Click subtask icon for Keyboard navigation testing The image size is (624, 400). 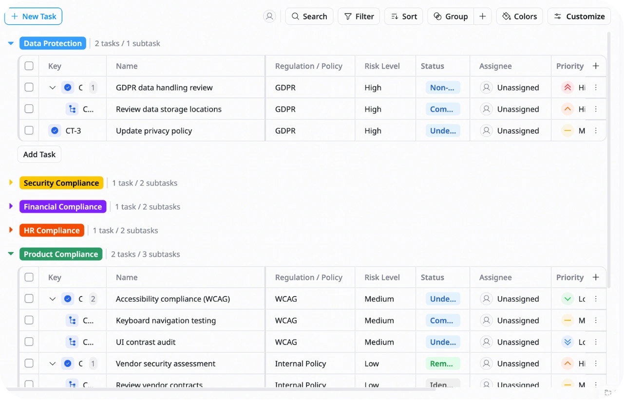[72, 320]
